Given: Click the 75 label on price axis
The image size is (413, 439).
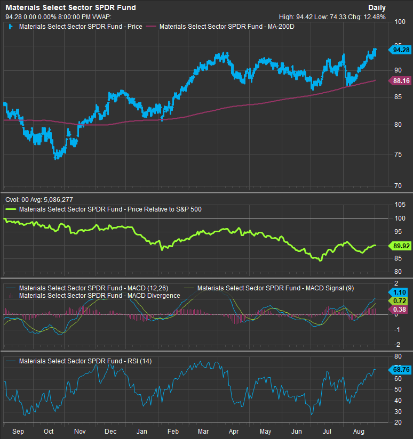Looking at the screenshot, I should (398, 155).
